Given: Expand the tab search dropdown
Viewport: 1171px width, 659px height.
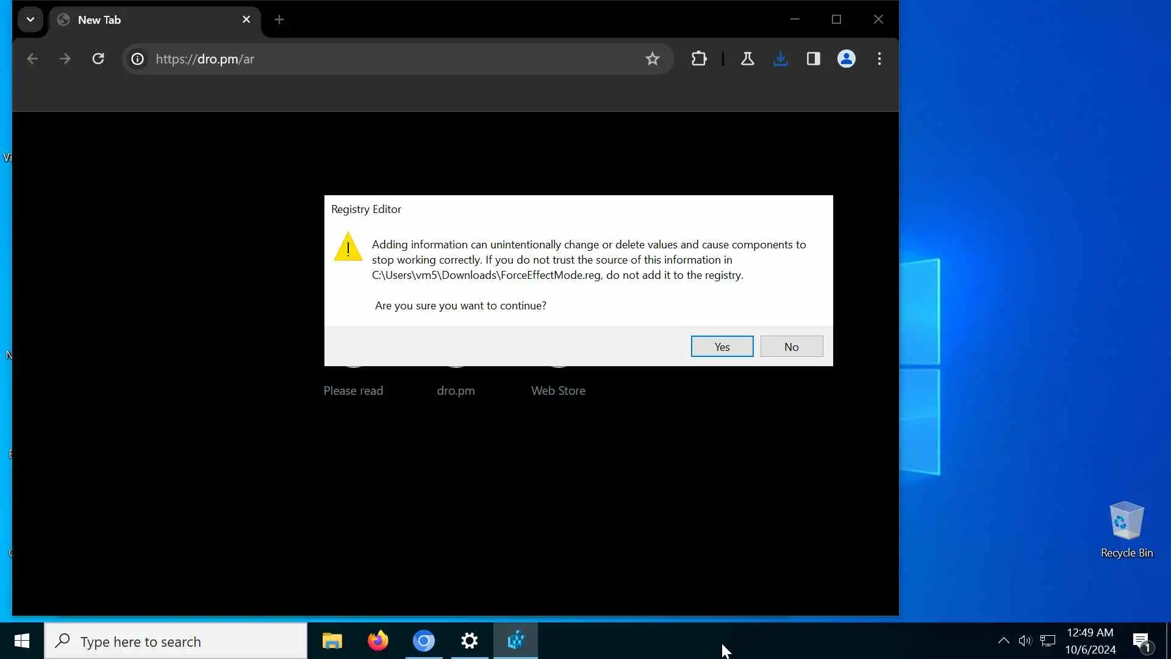Looking at the screenshot, I should 30,20.
